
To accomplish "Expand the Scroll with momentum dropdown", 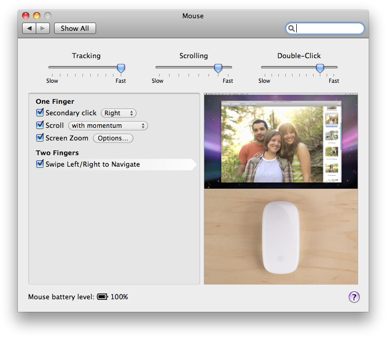I will click(x=108, y=126).
